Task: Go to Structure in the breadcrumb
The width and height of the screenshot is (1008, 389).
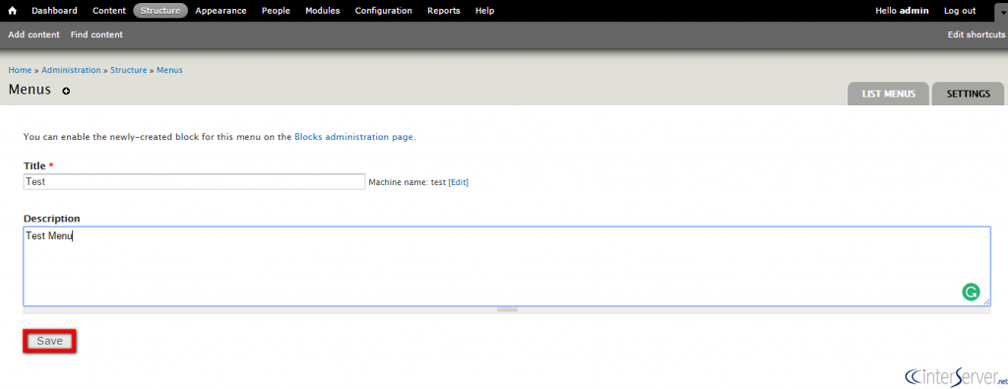Action: pyautogui.click(x=129, y=70)
